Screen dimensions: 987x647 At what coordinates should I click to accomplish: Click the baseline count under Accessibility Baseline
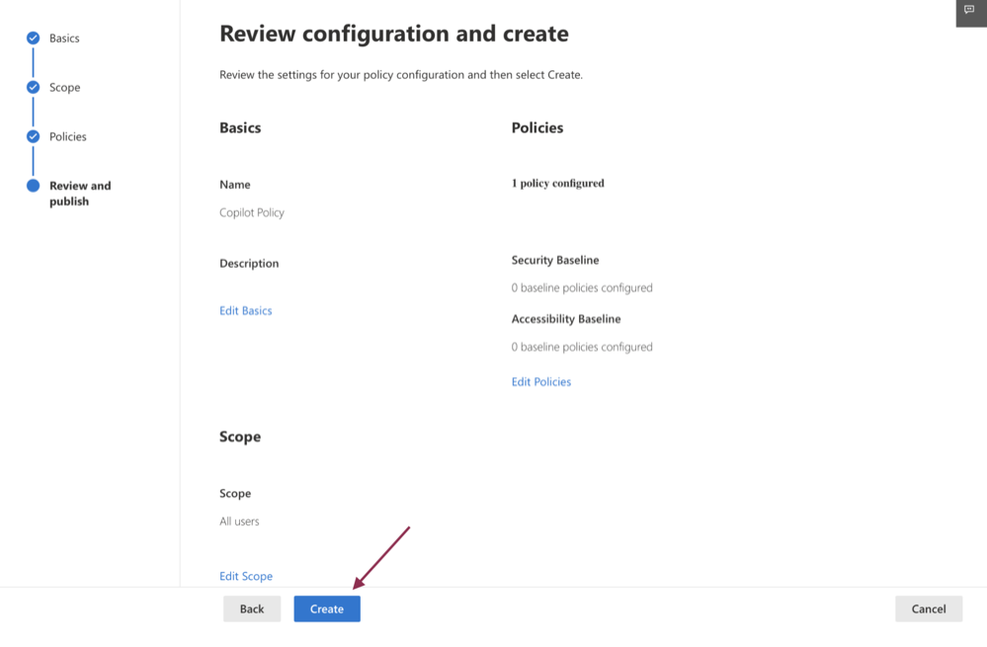[582, 347]
